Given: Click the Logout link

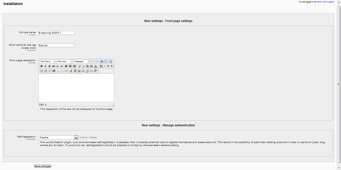Looking at the screenshot, I should (331, 2).
